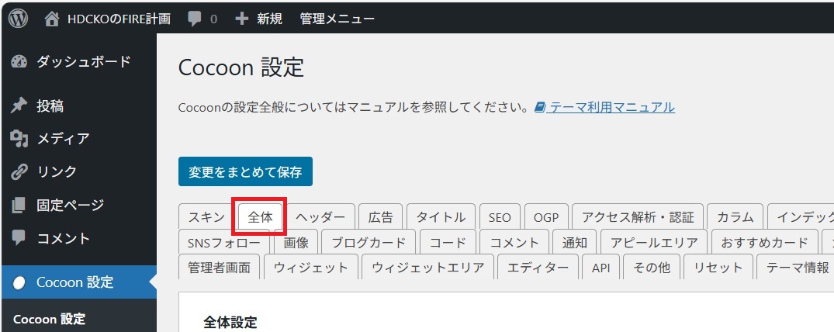Click the Cocoon 設定 circle icon
This screenshot has height=332, width=834.
click(19, 282)
